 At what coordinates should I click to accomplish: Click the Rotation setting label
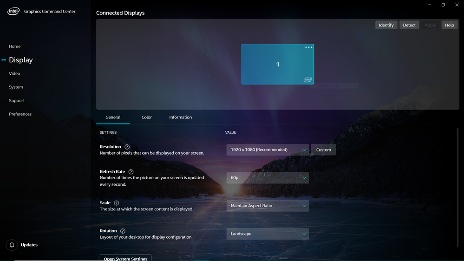pyautogui.click(x=108, y=231)
